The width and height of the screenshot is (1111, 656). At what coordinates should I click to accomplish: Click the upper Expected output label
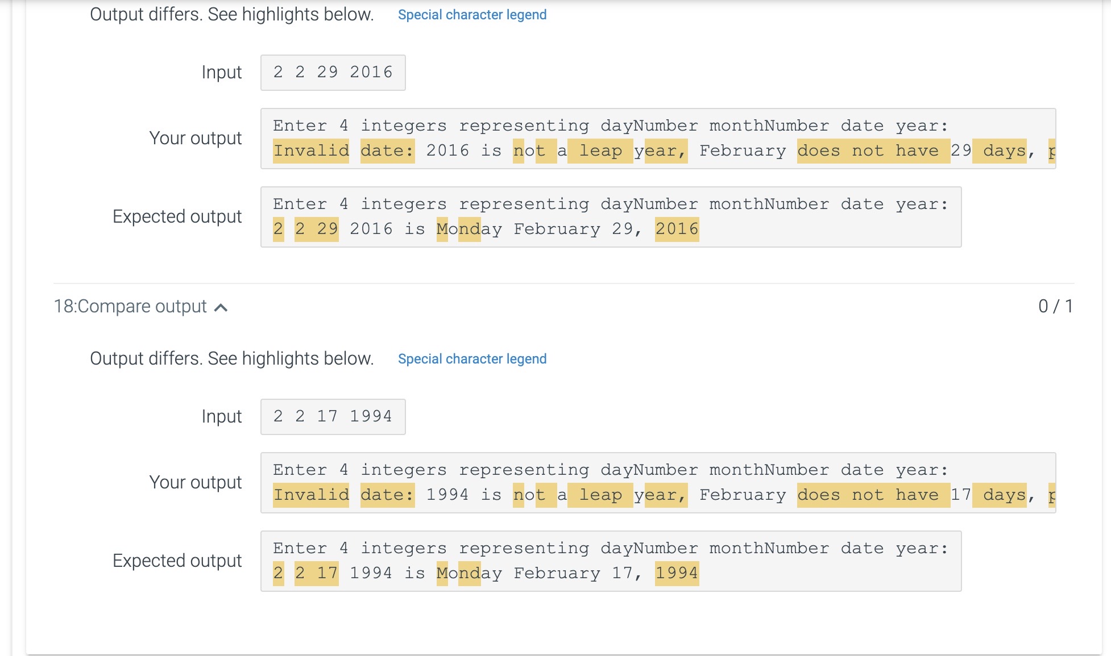coord(177,216)
